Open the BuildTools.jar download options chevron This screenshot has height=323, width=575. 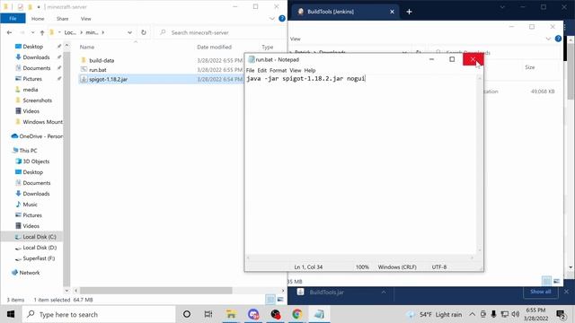tap(384, 292)
